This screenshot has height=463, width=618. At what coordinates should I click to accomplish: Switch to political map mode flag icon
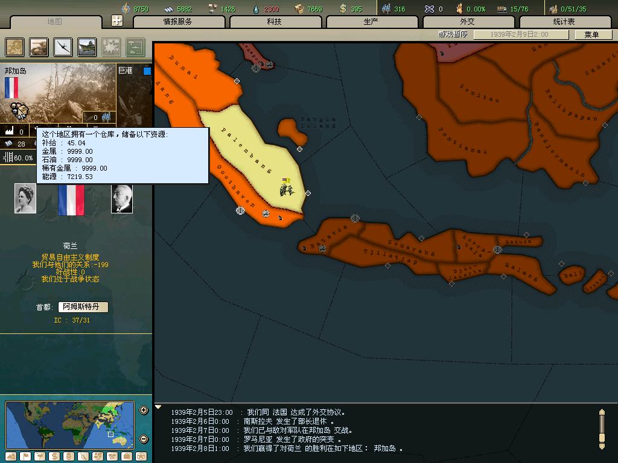[x=25, y=456]
